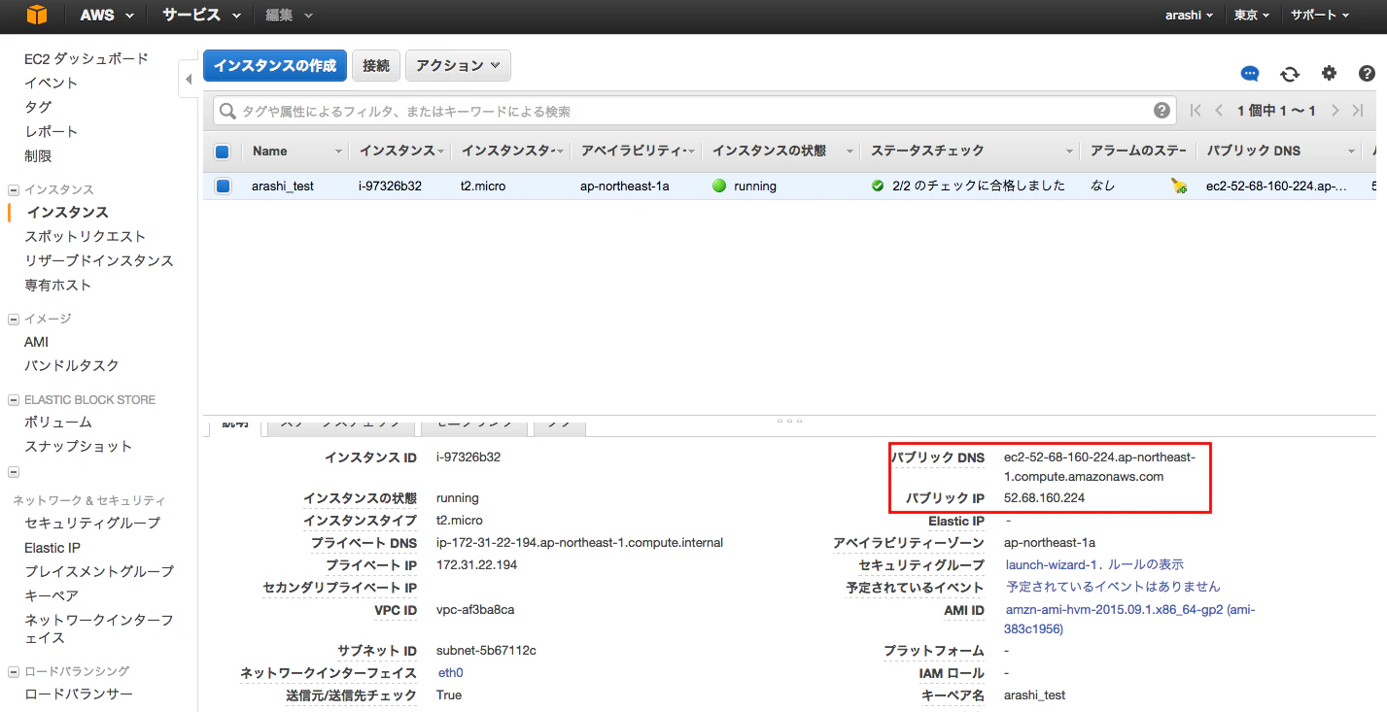
Task: Select セキュリティグループ in the sidebar
Action: 92,524
